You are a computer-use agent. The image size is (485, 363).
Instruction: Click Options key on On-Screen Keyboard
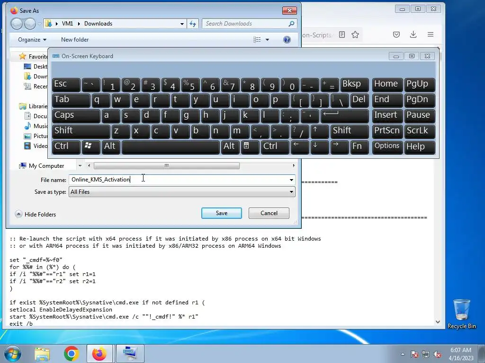[387, 147]
